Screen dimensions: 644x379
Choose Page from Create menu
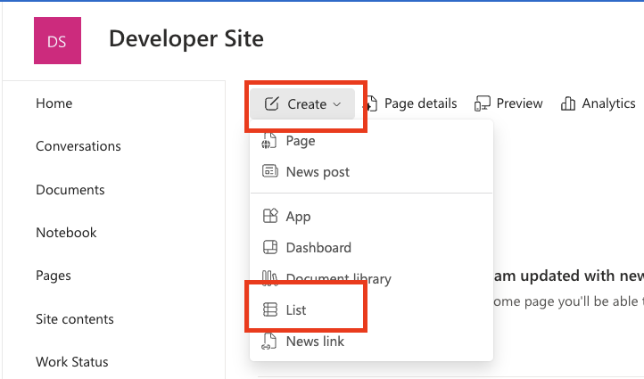371,141
